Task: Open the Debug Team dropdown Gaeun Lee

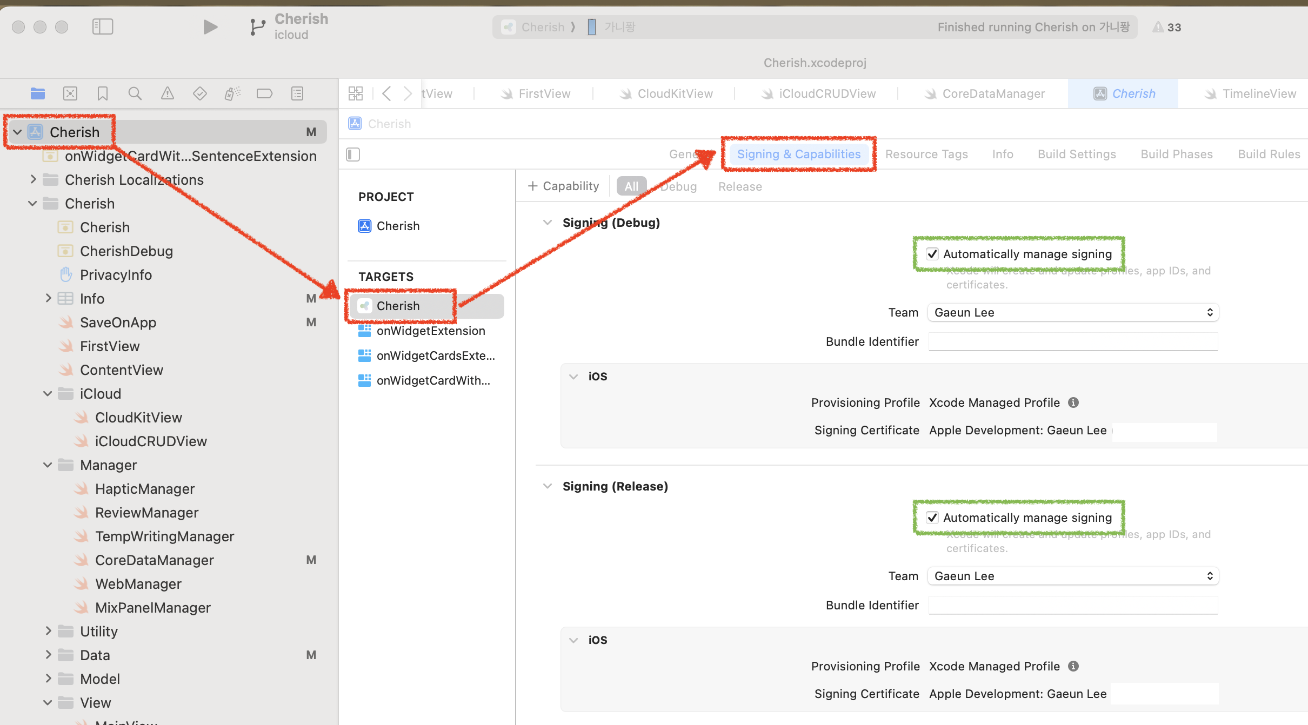Action: [x=1073, y=312]
